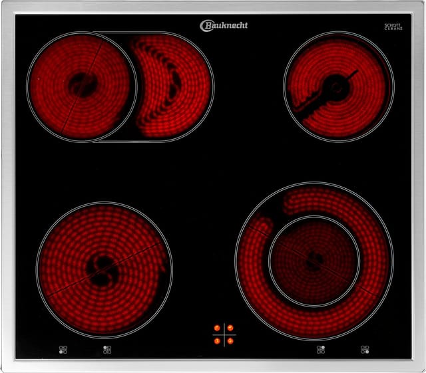Tap the bottom-right residual heat light
Screen dimensions: 426x373
pos(230,341)
